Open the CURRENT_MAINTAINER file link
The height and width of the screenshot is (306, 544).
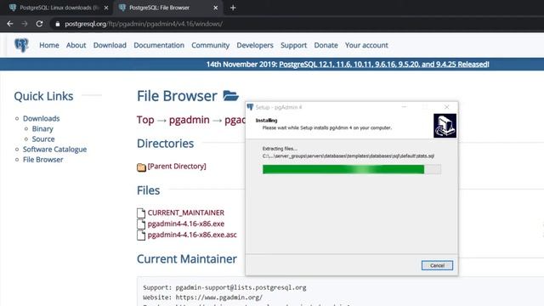(186, 212)
